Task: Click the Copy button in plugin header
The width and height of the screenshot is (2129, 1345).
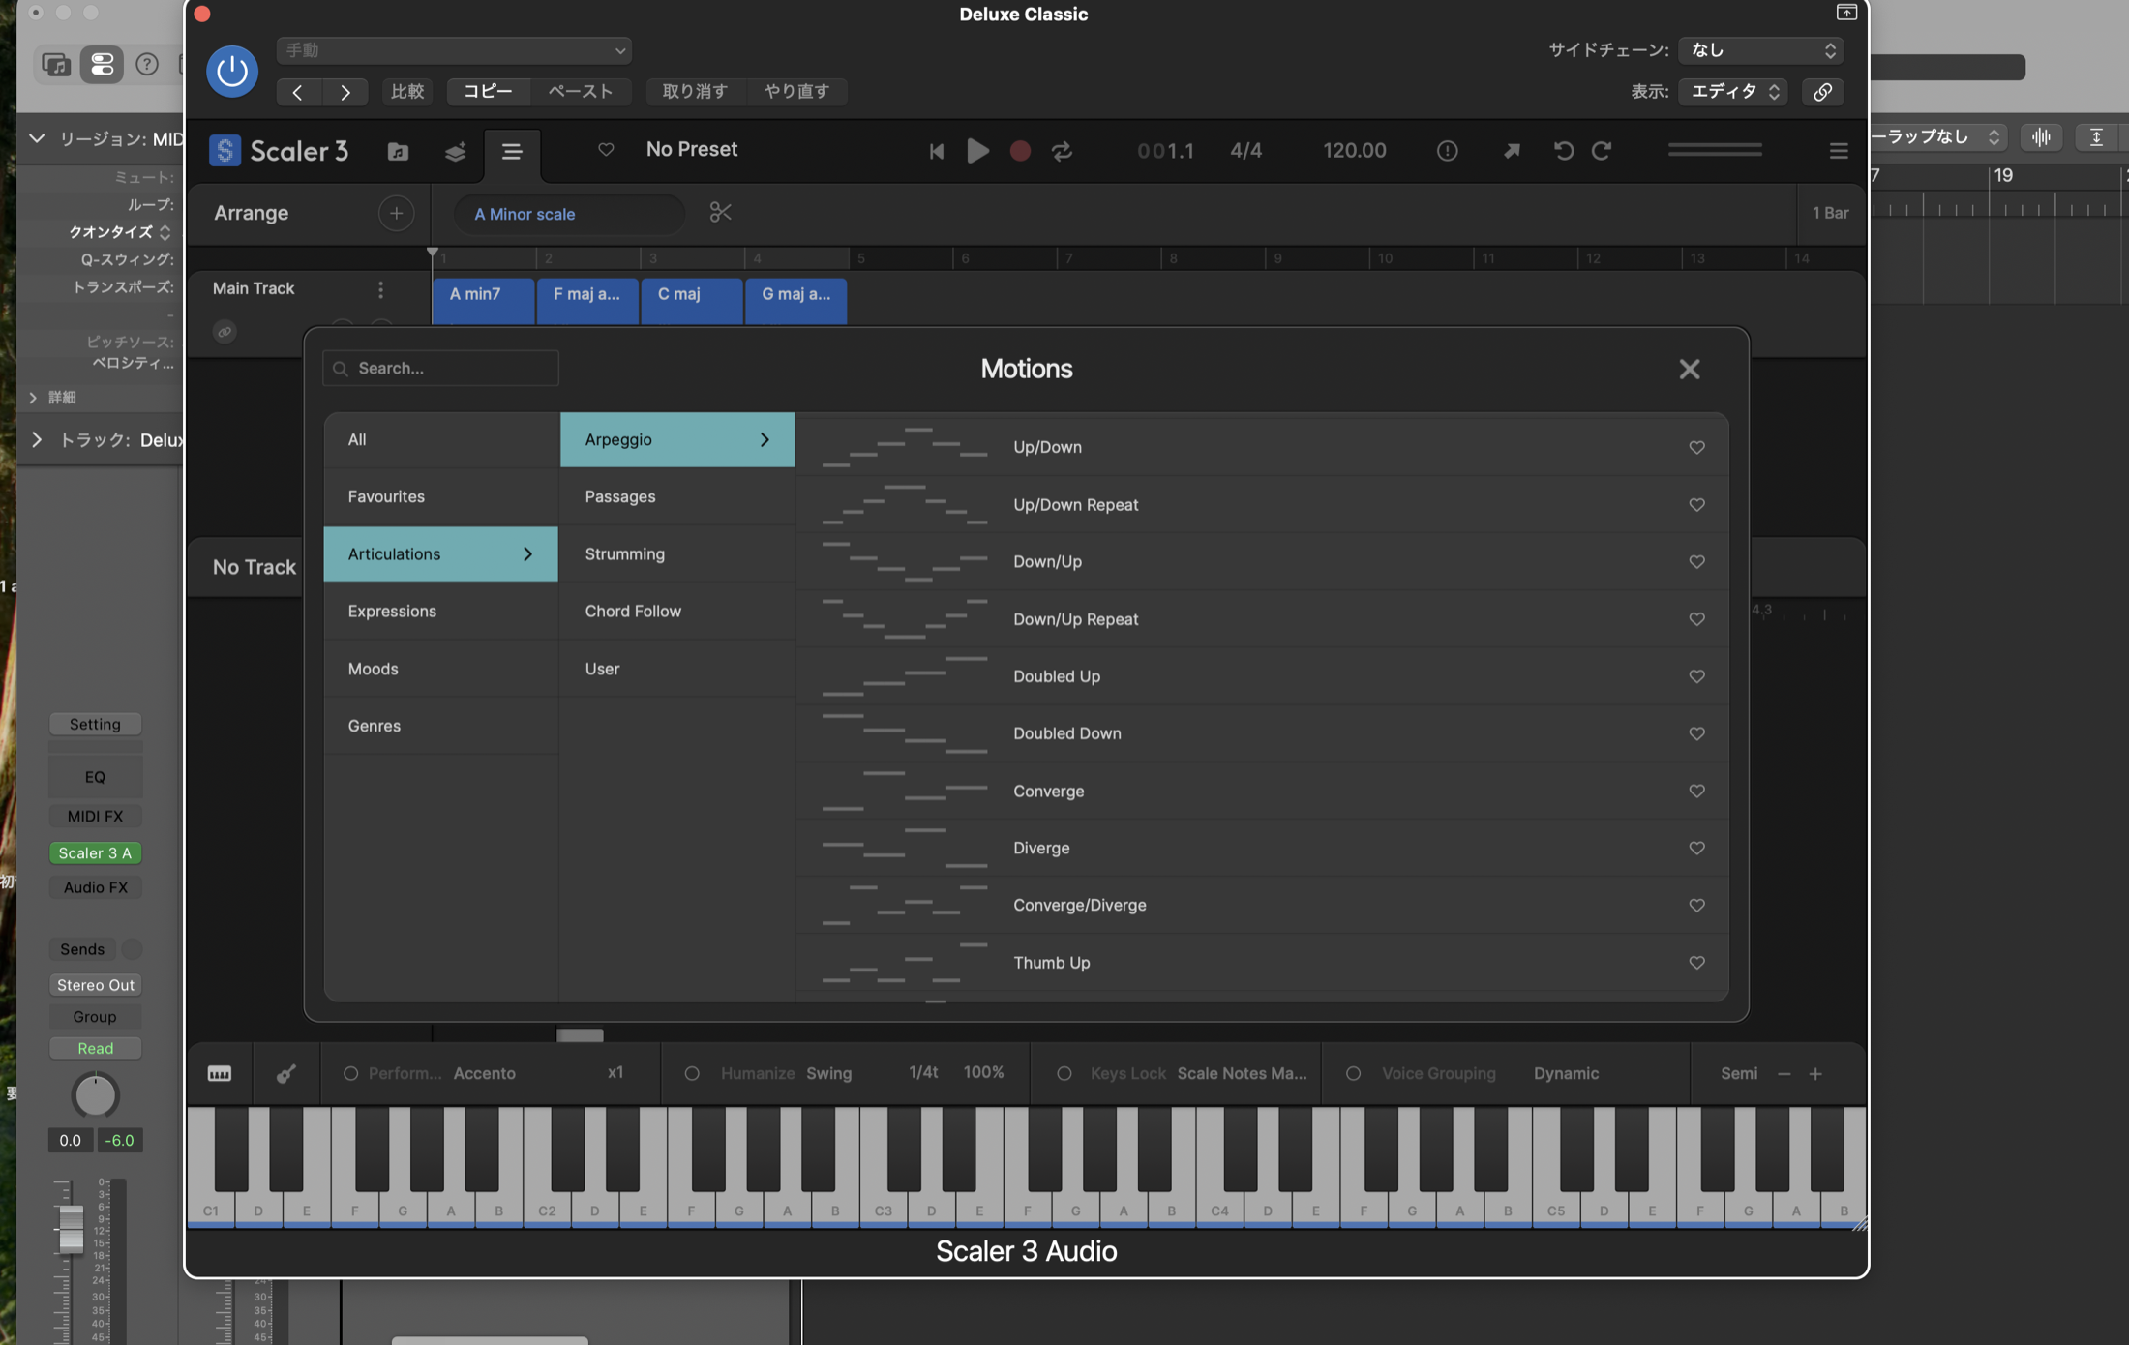Action: point(488,91)
